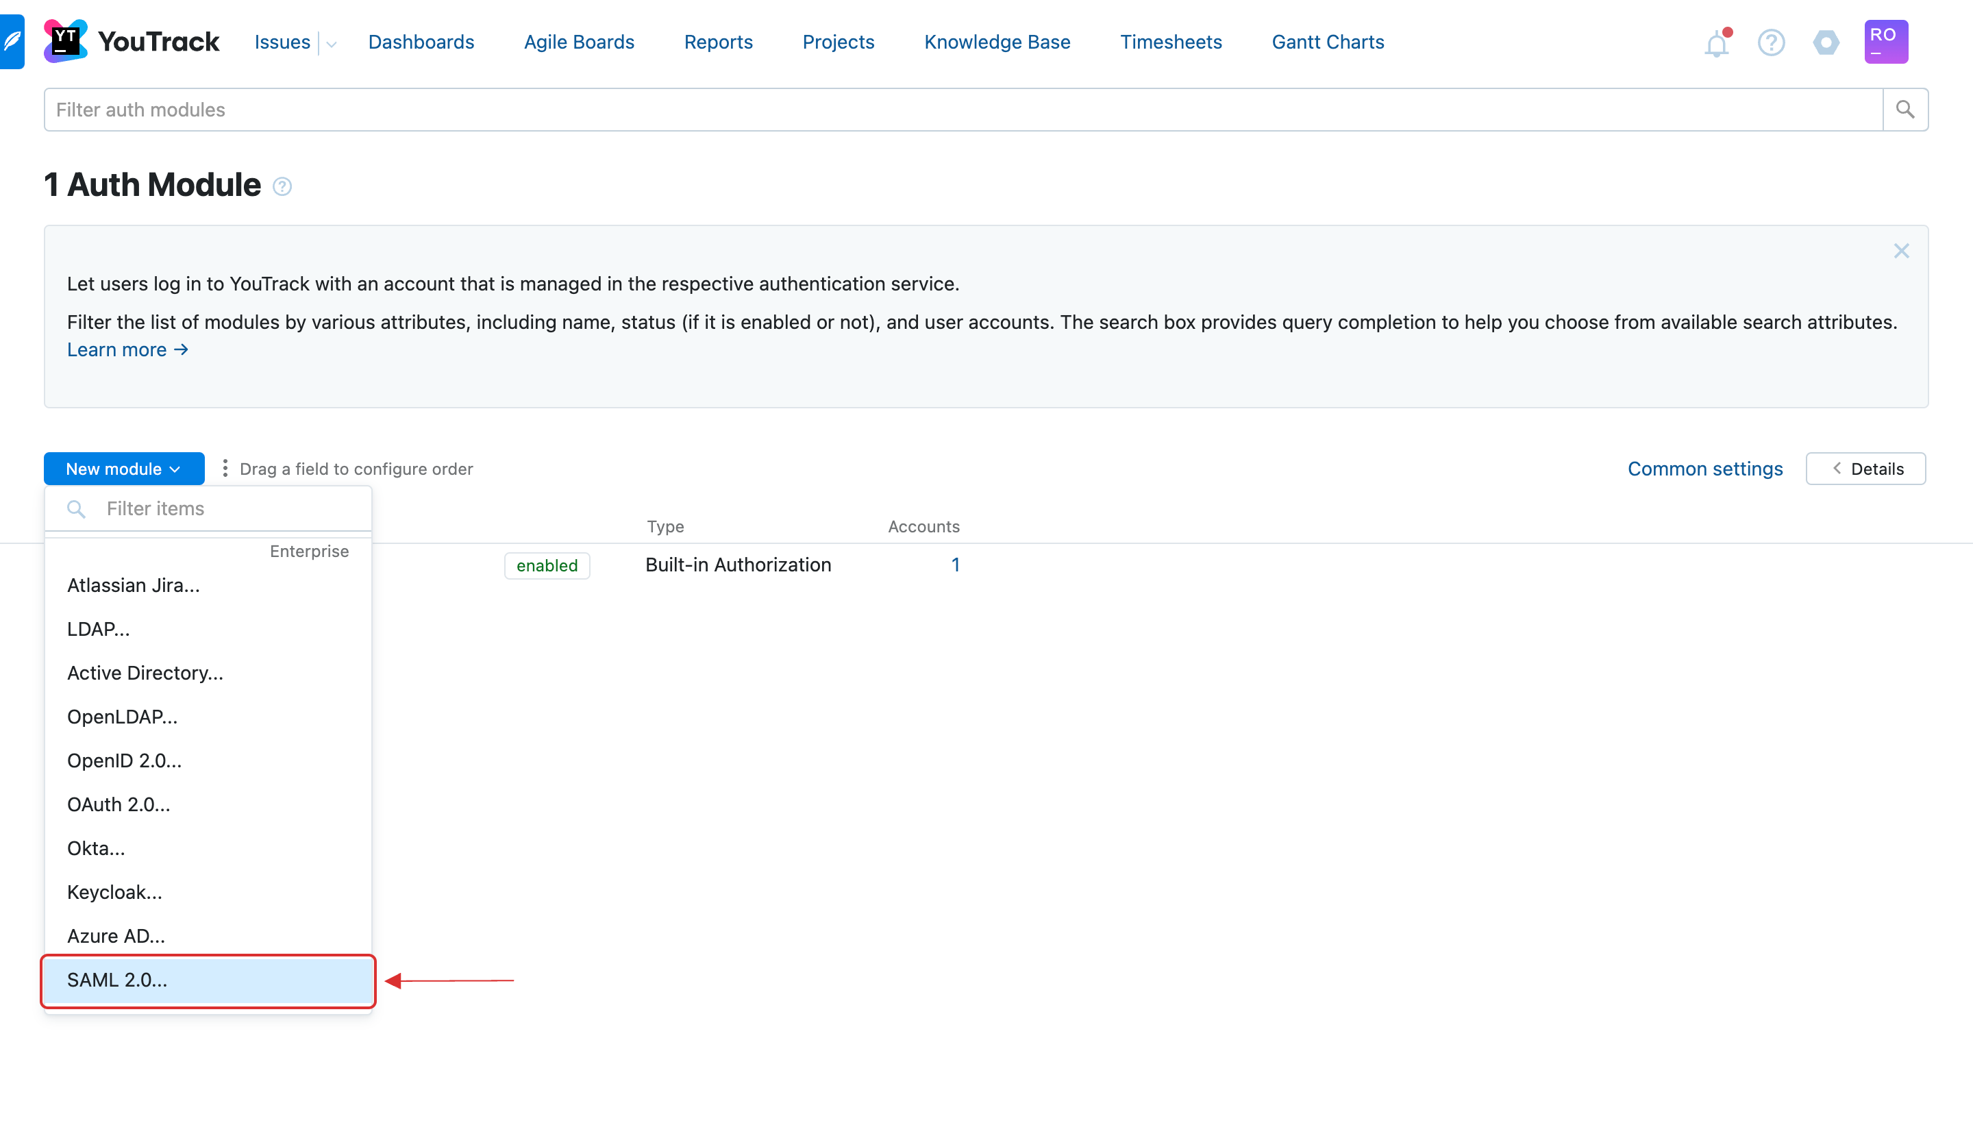1973x1125 pixels.
Task: Toggle the New module dropdown
Action: (x=123, y=468)
